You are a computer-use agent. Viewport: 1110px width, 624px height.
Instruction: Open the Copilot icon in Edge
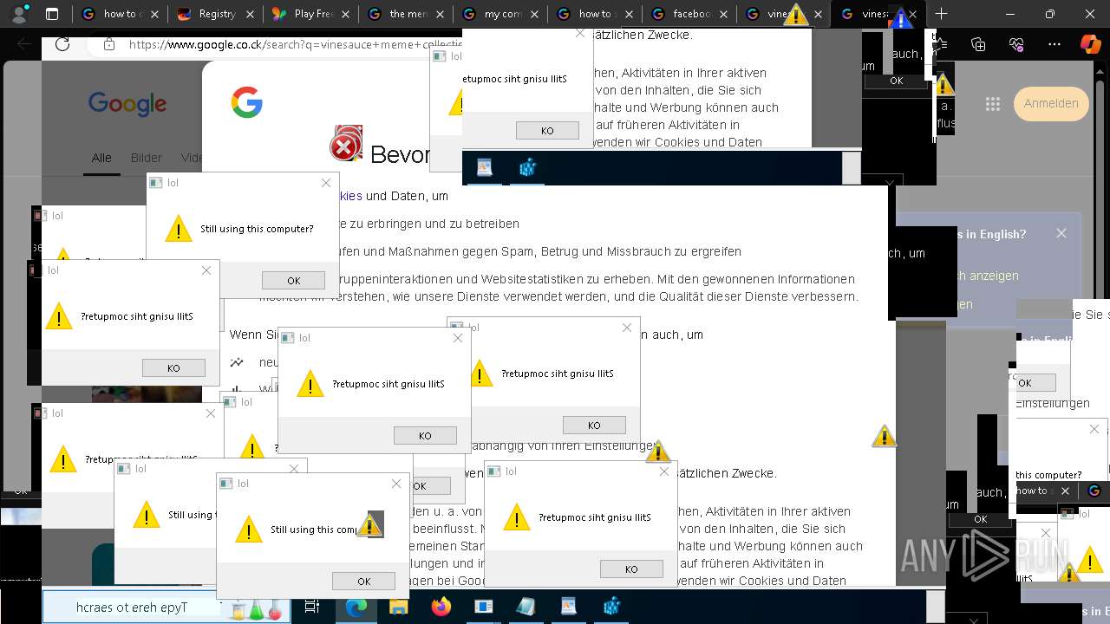[1090, 44]
